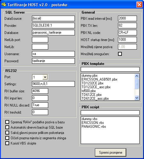Click the Spremi promjene button

pos(111,153)
